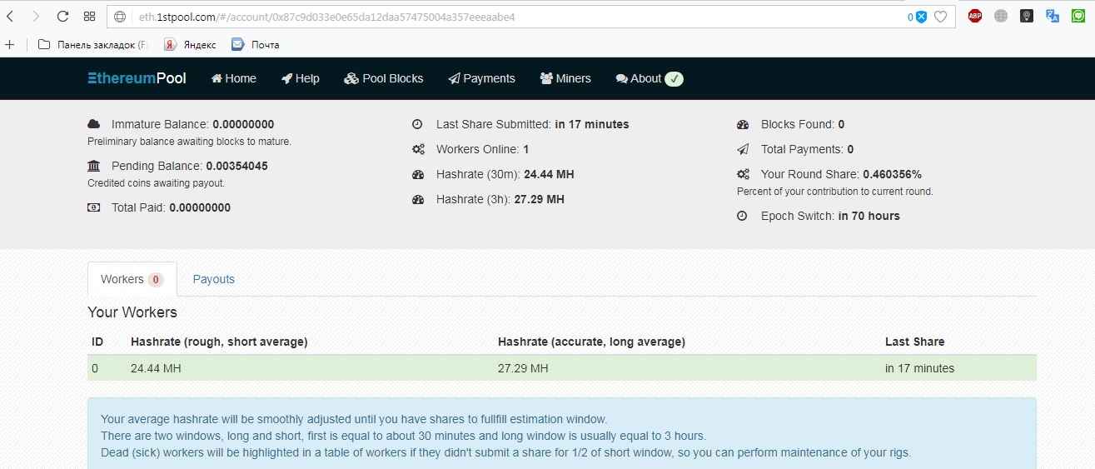Click the green chat extension icon
This screenshot has height=469, width=1095.
[1078, 16]
